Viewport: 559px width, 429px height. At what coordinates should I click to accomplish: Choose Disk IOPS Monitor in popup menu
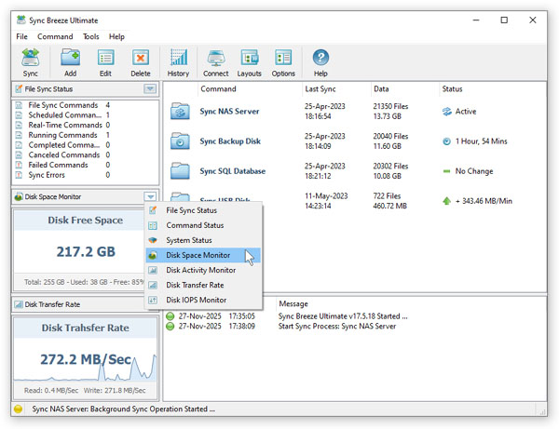203,301
